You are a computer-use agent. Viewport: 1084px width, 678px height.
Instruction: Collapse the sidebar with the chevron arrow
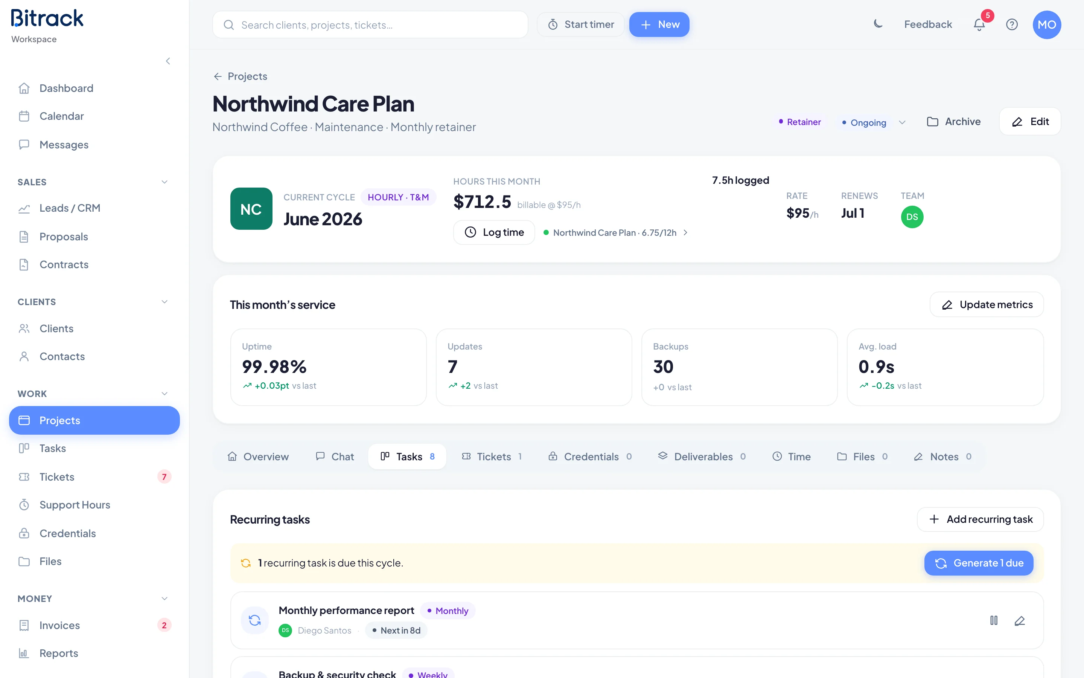click(168, 61)
